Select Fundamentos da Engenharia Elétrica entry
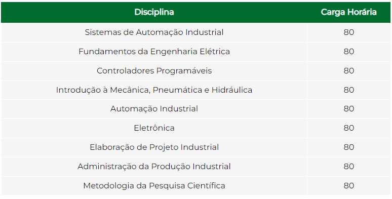Viewport: 392px width, 199px height. [x=154, y=52]
